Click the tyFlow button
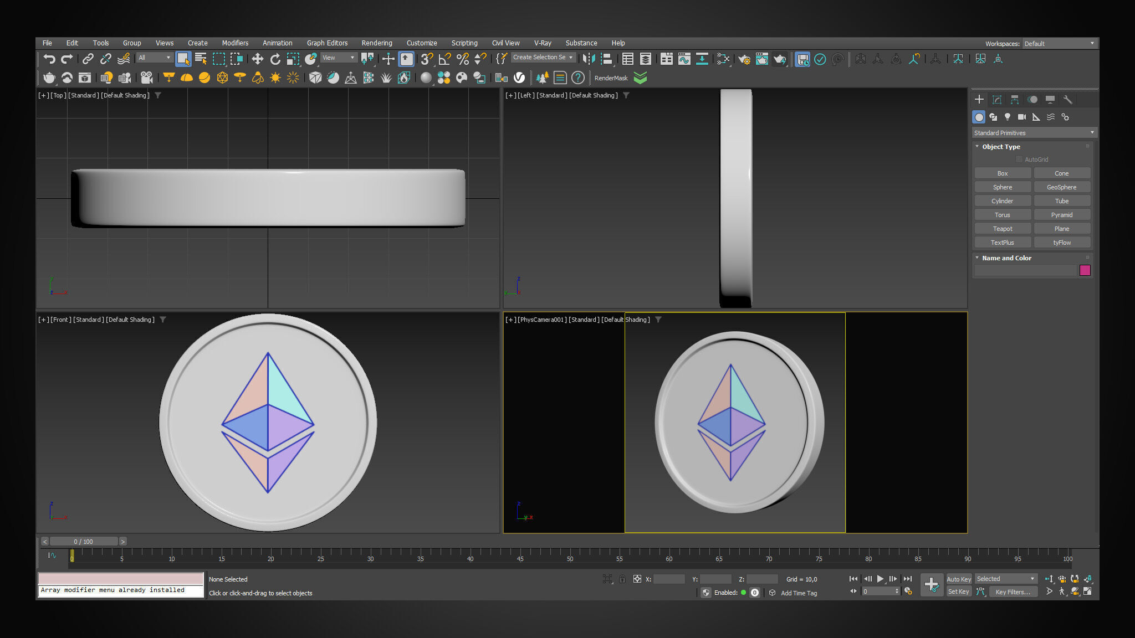The height and width of the screenshot is (638, 1135). [1062, 243]
